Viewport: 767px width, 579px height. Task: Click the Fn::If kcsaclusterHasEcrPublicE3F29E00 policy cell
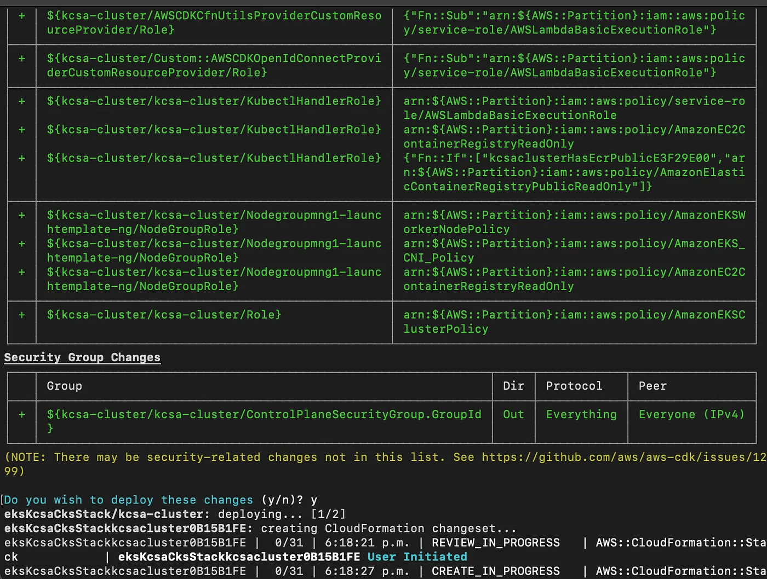click(x=574, y=172)
